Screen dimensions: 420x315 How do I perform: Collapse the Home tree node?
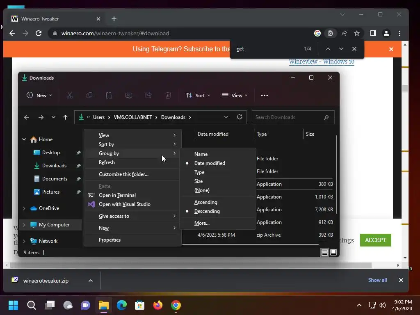click(24, 139)
